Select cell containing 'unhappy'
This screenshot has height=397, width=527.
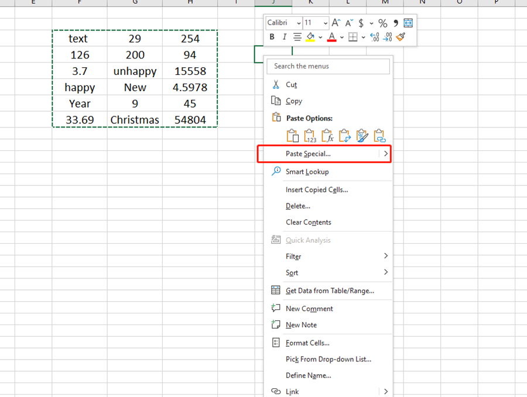pyautogui.click(x=135, y=71)
